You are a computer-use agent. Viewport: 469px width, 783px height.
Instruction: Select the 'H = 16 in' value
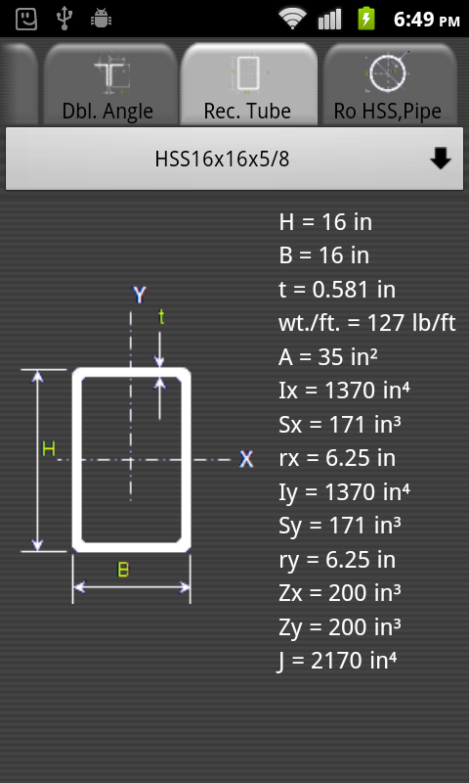click(x=325, y=222)
